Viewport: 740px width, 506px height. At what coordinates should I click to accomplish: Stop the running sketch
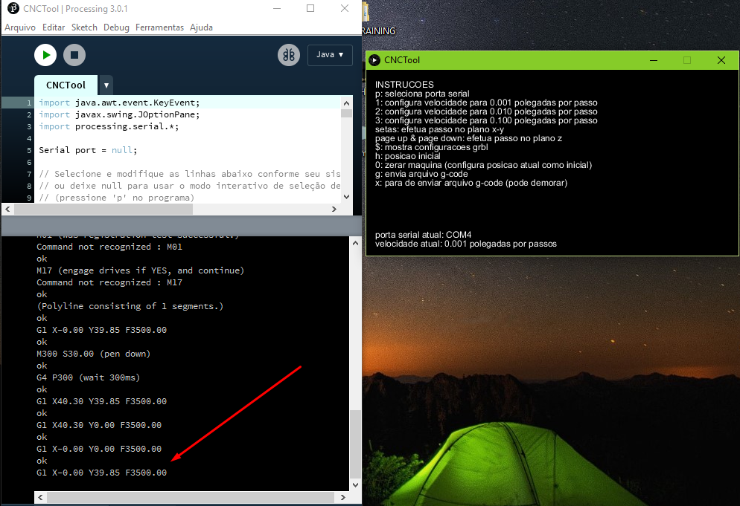pos(74,55)
